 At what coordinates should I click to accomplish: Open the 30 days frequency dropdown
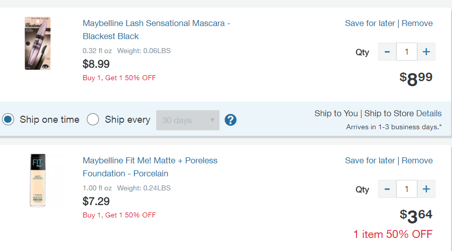[x=188, y=120]
